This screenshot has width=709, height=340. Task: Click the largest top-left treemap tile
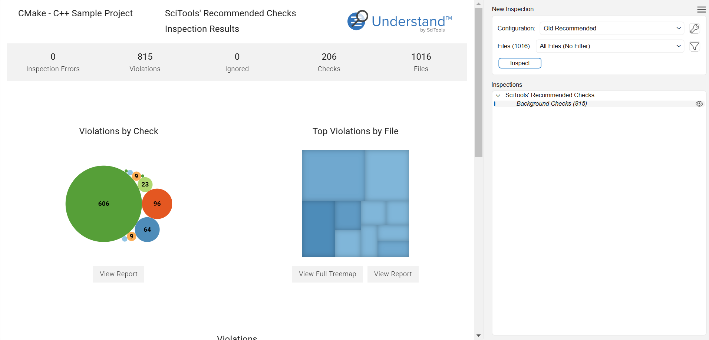[x=333, y=175]
